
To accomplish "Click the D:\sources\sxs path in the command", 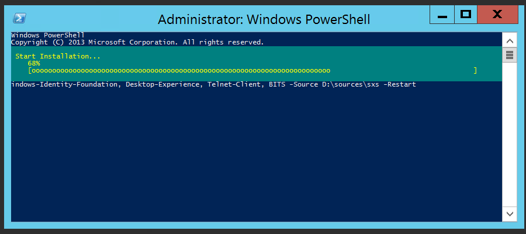I will [348, 84].
